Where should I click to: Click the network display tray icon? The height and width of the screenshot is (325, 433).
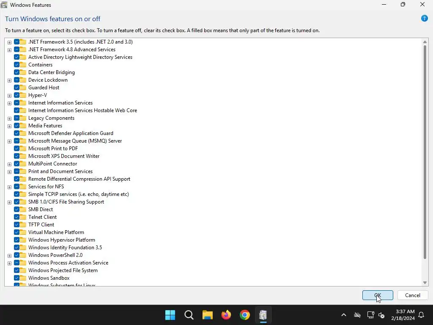(370, 315)
